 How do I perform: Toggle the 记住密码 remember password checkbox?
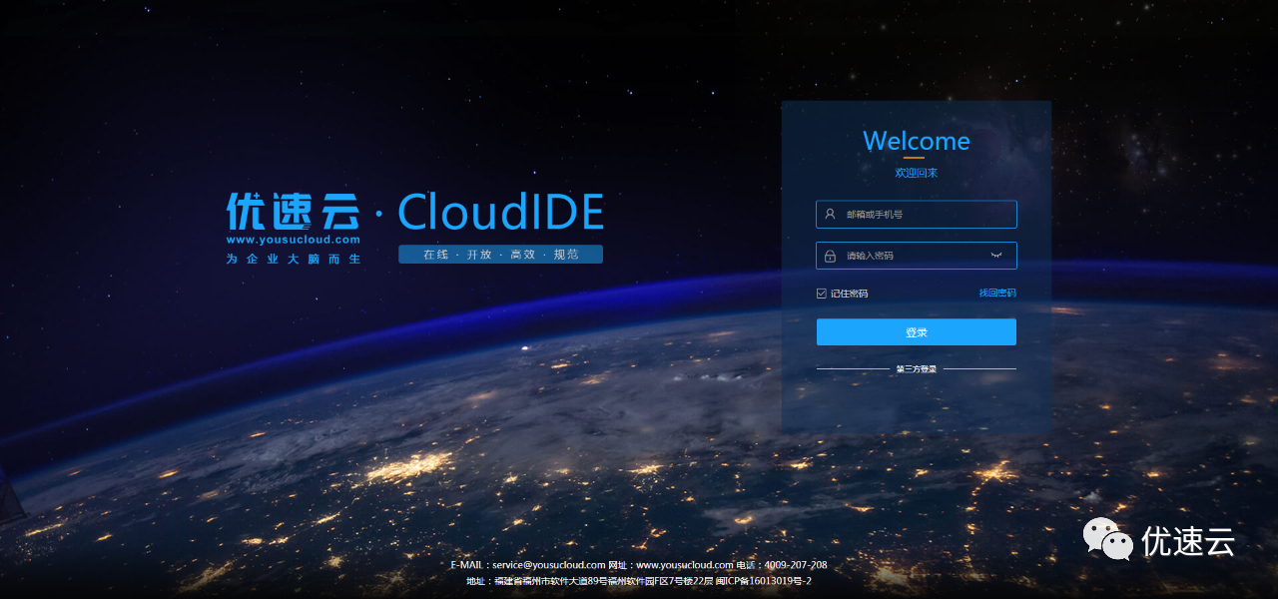tap(822, 294)
